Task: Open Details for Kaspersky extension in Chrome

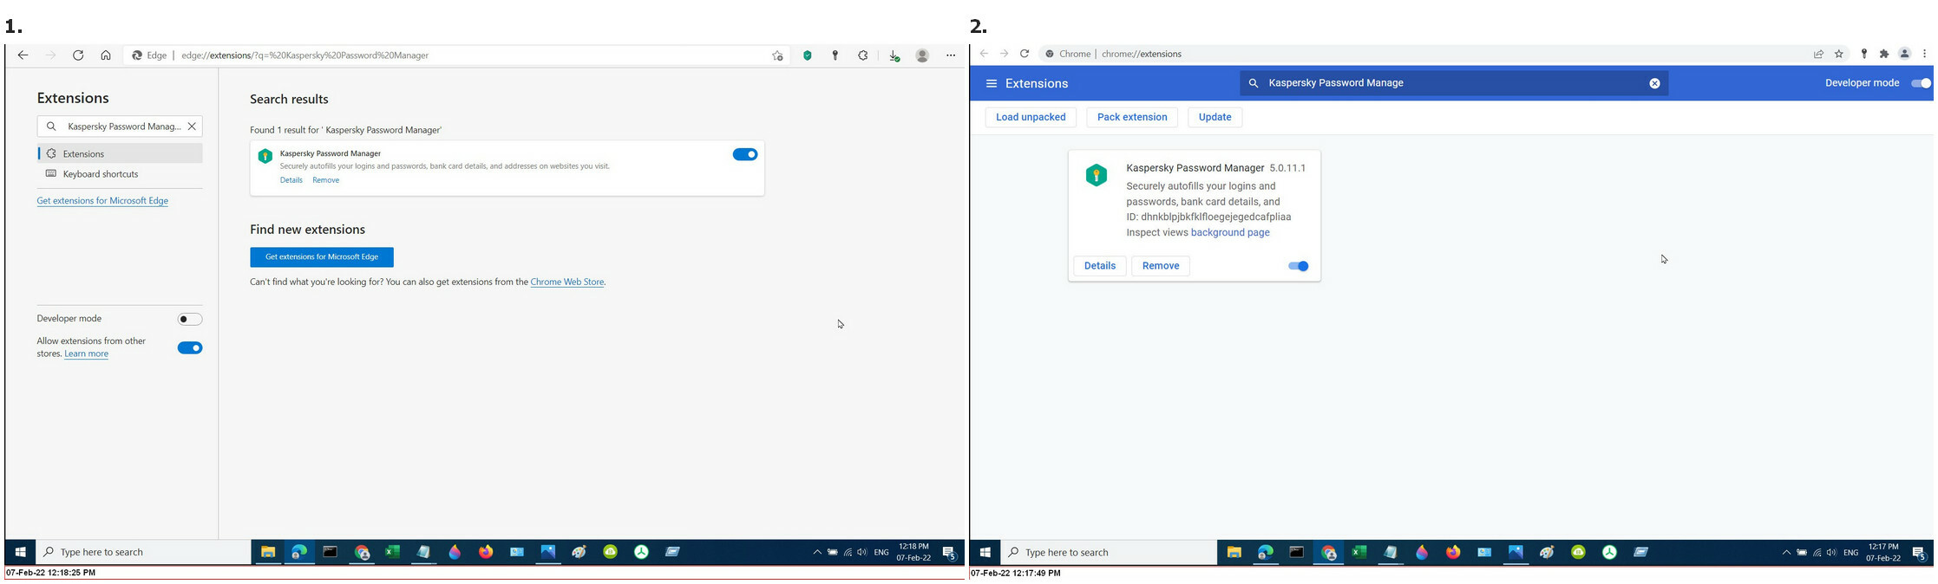Action: [1100, 266]
